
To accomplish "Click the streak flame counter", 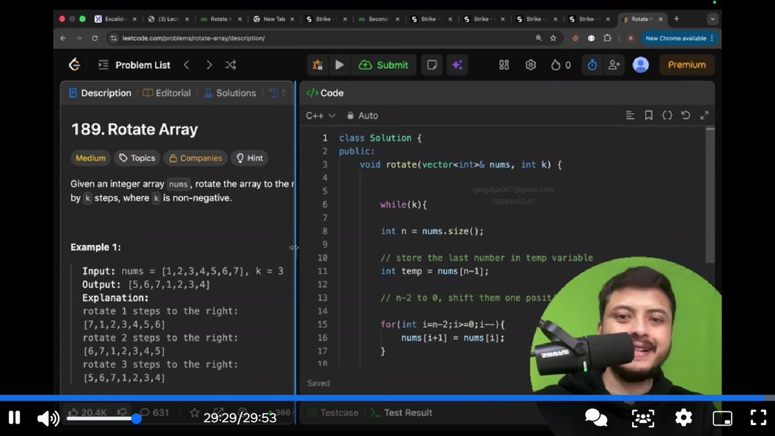I will [560, 65].
